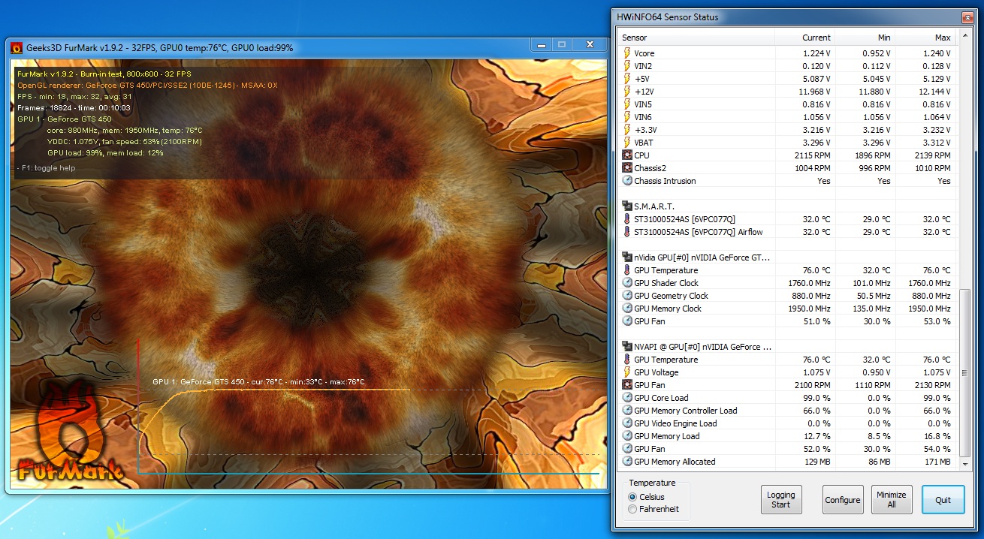Click the HWiNFO64 Sensor Status title text
The image size is (984, 539).
point(667,17)
